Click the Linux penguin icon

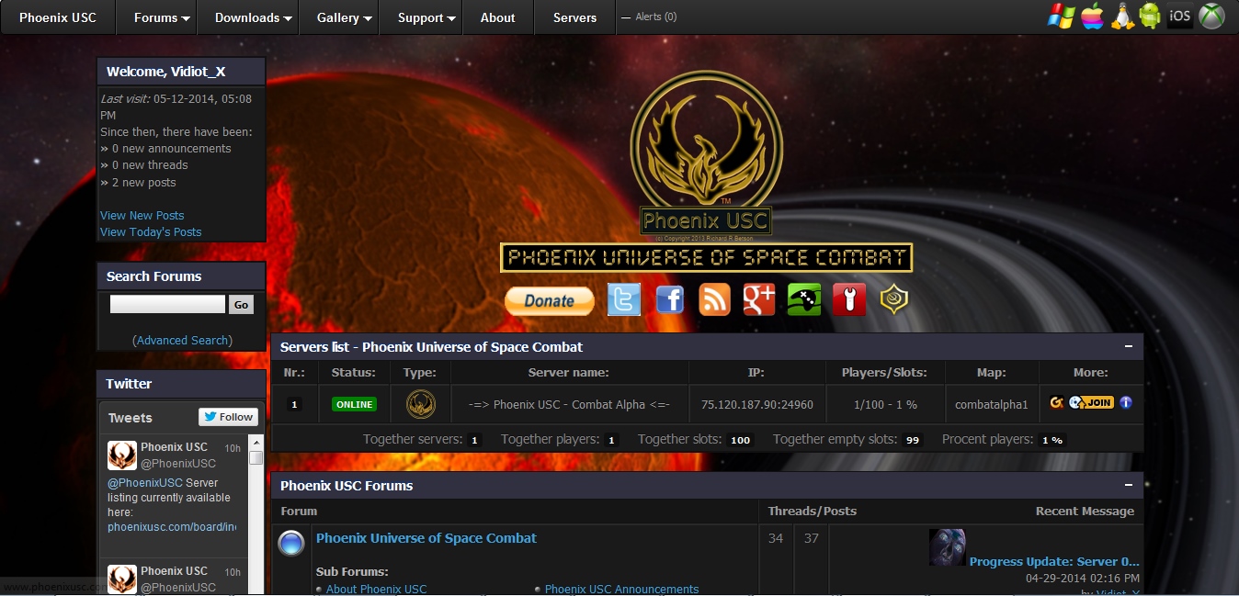[x=1121, y=16]
